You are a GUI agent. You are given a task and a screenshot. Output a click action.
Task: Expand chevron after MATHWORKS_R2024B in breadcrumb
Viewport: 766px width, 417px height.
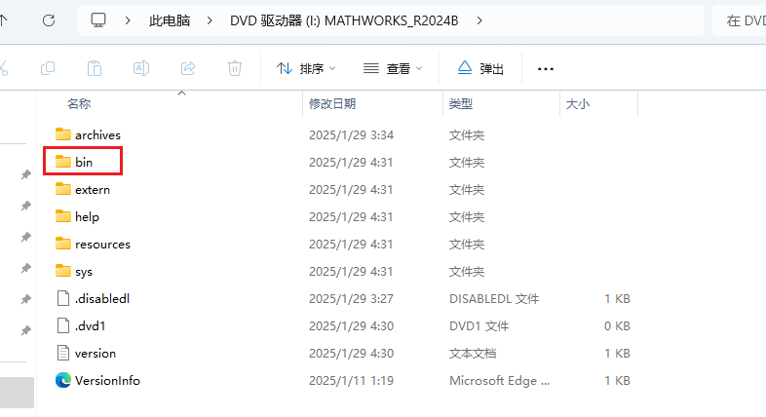tap(479, 20)
